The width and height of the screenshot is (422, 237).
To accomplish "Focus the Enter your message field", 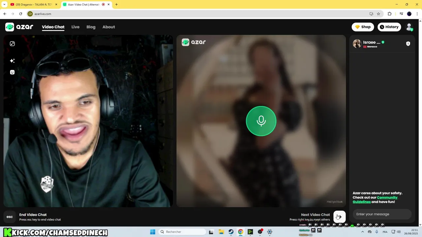I will 382,214.
